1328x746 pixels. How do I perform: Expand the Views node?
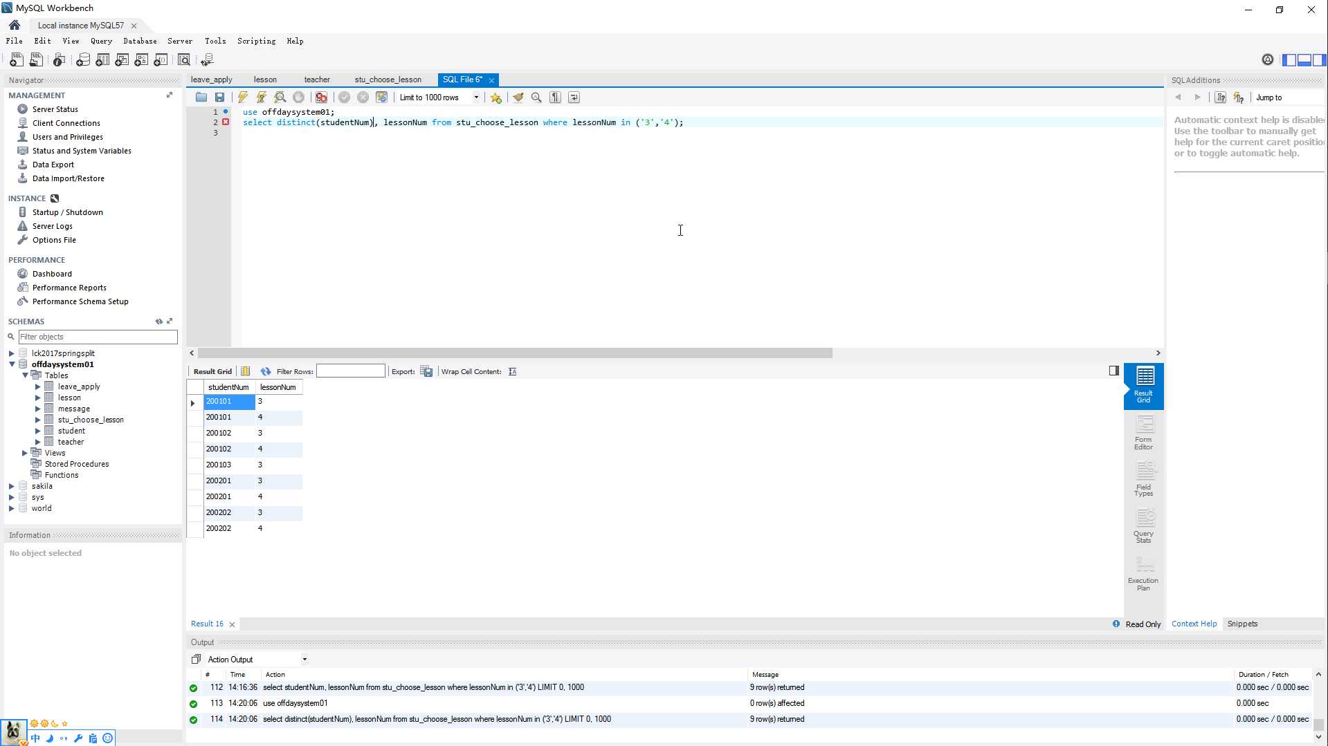coord(25,453)
